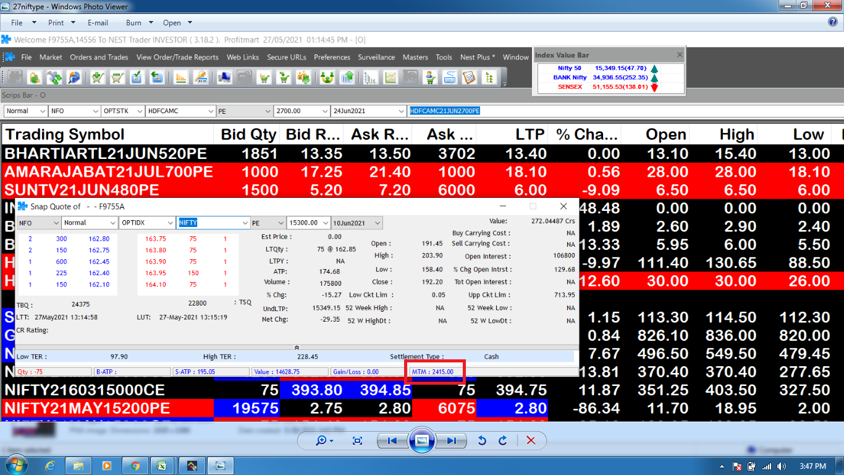This screenshot has width=844, height=475.
Task: Collapse Snap Quote panel with double chevron
Action: (297, 348)
